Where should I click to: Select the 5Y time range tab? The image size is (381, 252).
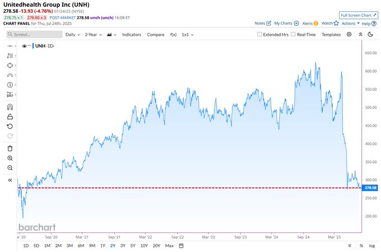coord(133,246)
